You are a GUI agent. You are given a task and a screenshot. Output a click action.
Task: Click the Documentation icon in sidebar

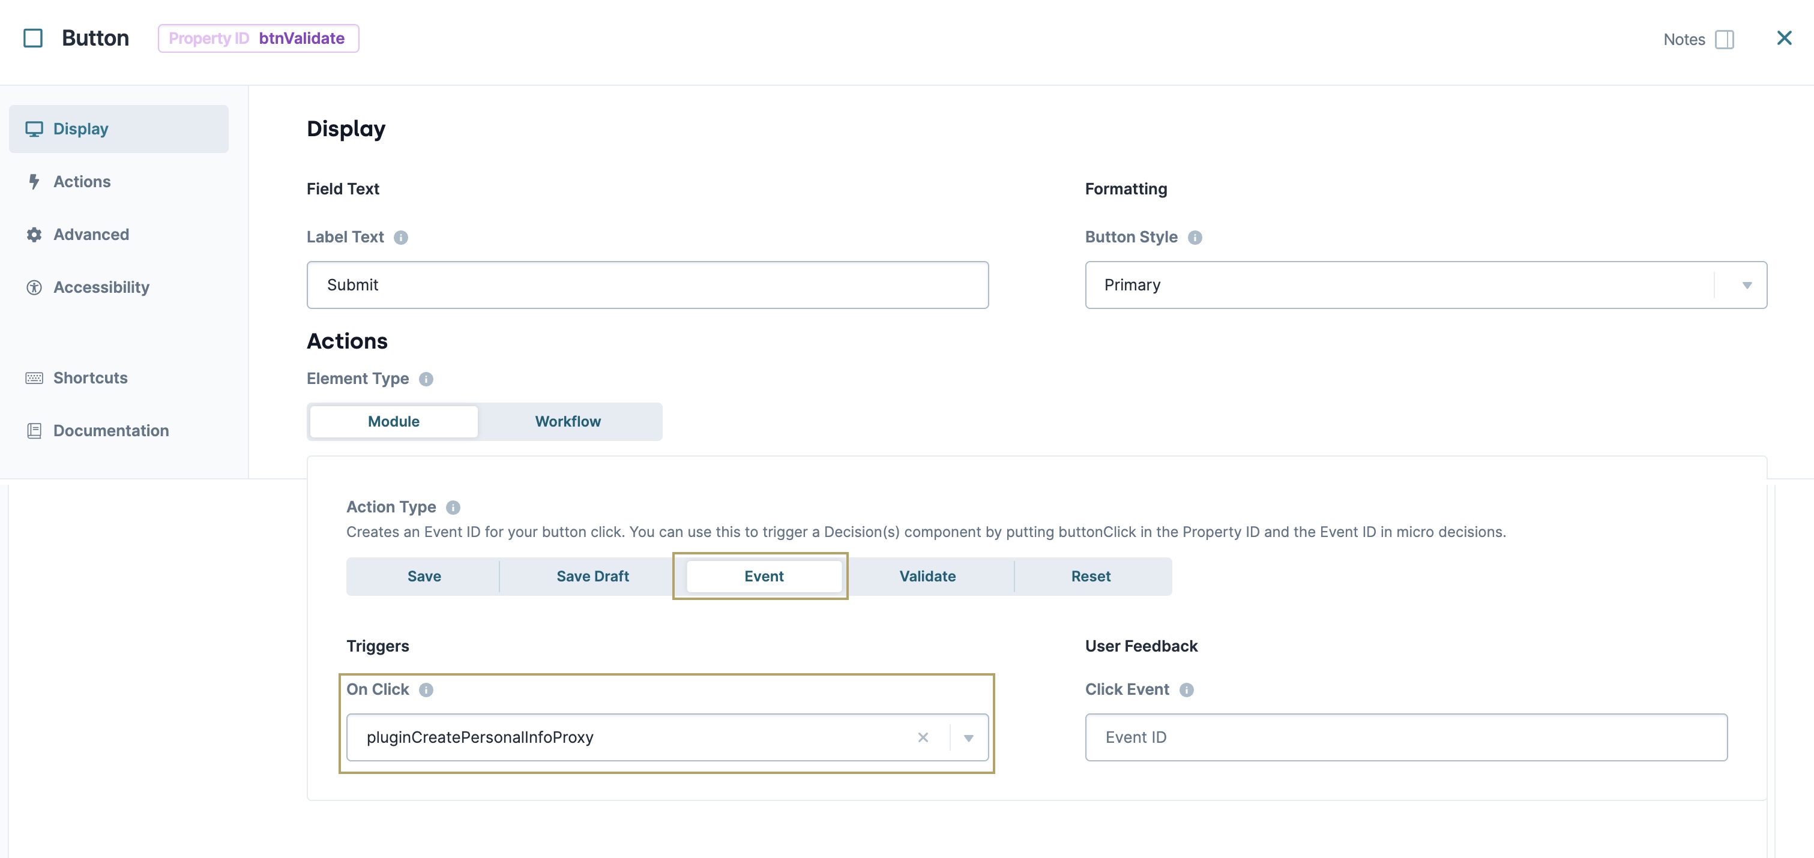click(x=34, y=430)
